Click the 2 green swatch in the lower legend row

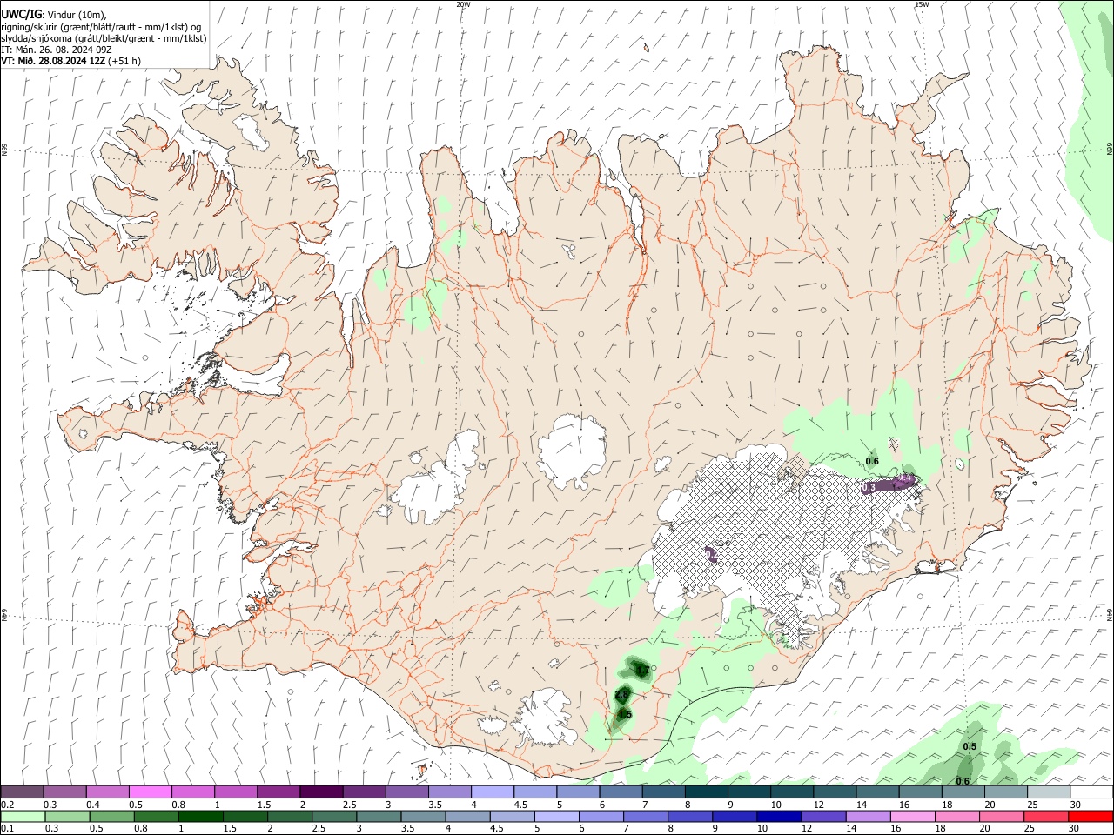coord(289,816)
